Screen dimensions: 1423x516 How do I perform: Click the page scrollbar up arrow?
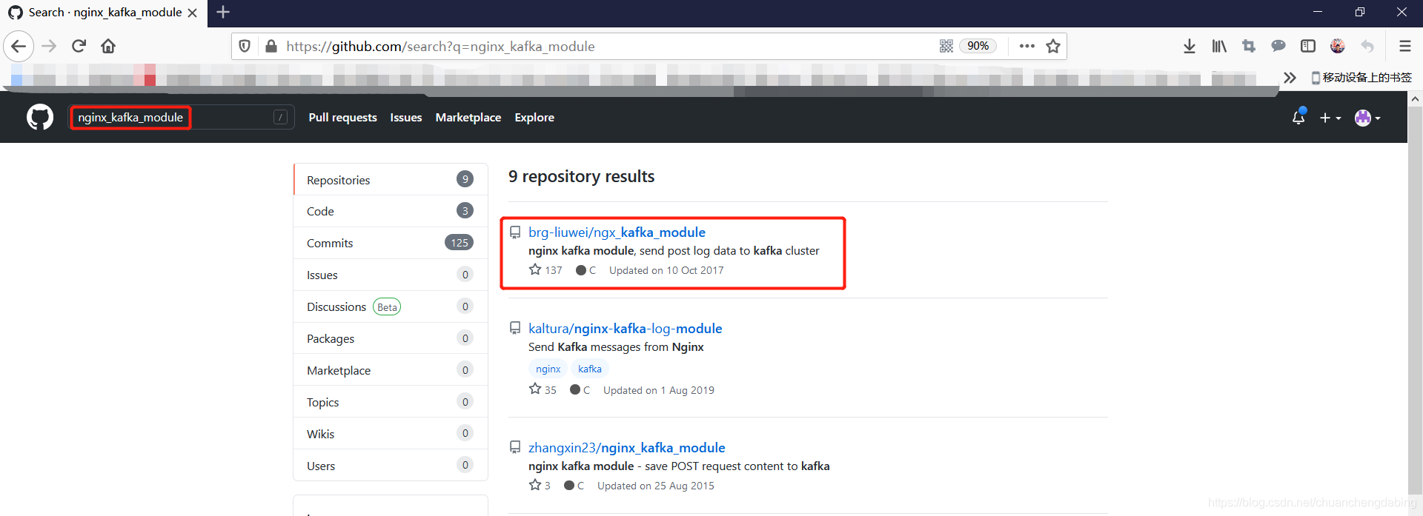coord(1415,98)
